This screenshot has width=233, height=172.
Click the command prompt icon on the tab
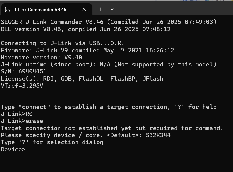coord(7,9)
